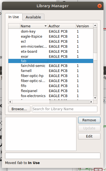Sort libraries by Name column header
Image resolution: width=106 pixels, height=171 pixels.
pyautogui.click(x=34, y=26)
